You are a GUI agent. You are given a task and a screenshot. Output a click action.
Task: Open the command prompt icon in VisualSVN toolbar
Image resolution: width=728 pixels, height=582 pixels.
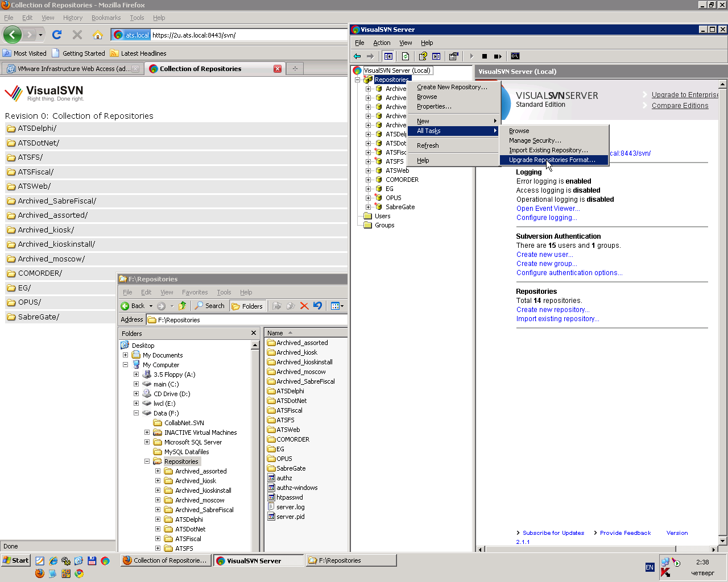(515, 56)
